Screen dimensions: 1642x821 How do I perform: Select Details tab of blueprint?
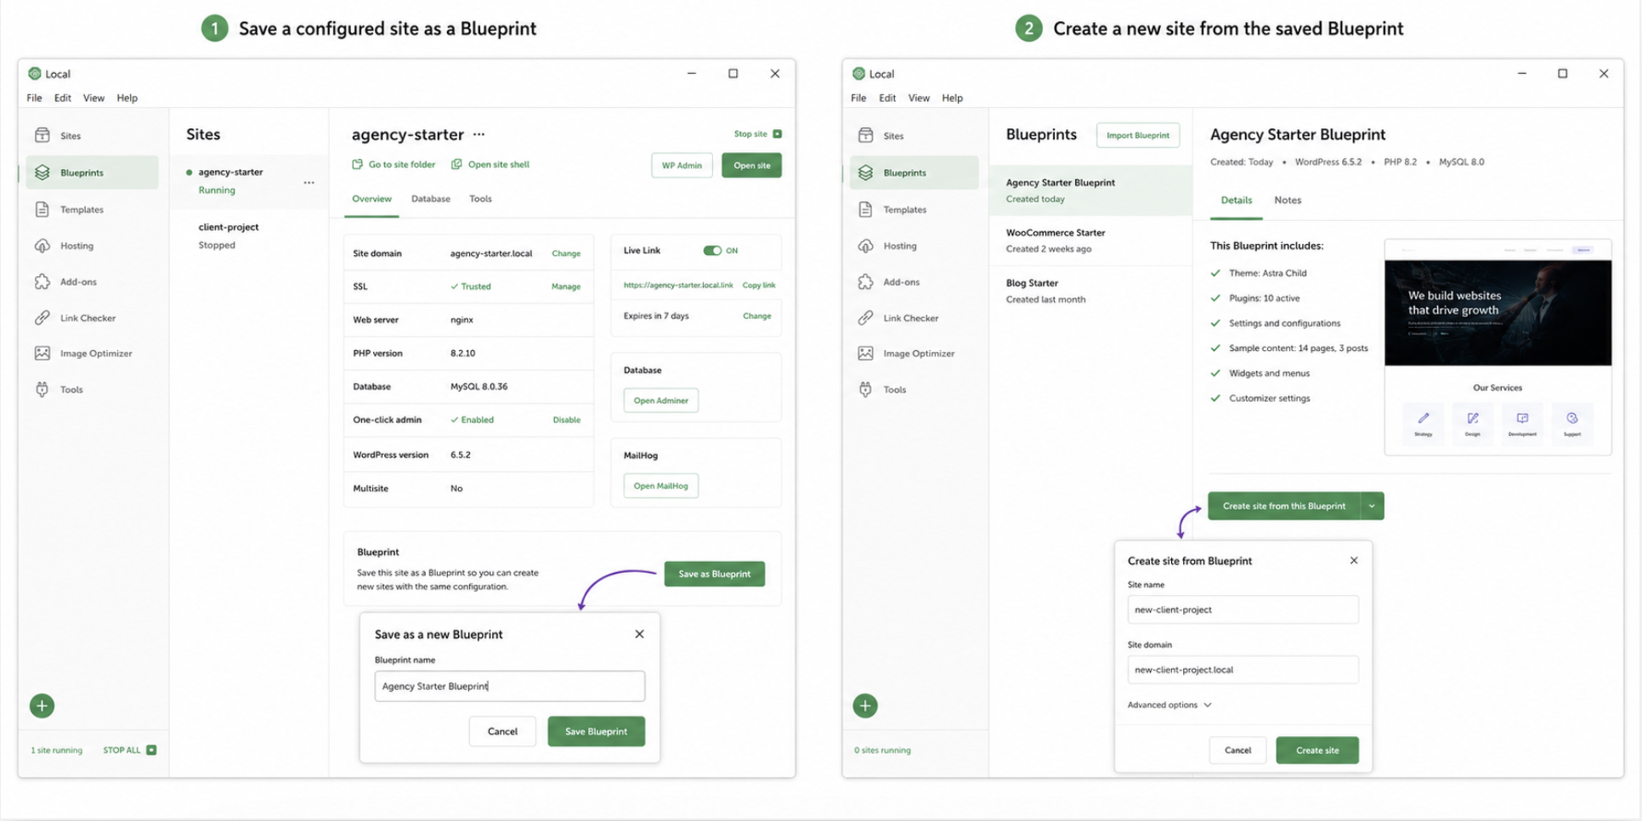[x=1236, y=201]
